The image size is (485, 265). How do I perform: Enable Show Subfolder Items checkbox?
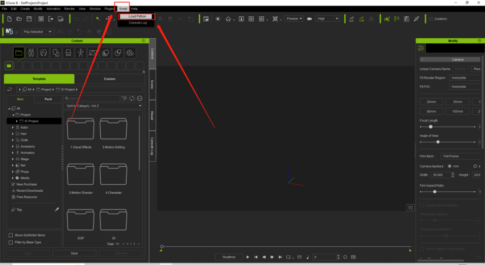click(x=11, y=235)
